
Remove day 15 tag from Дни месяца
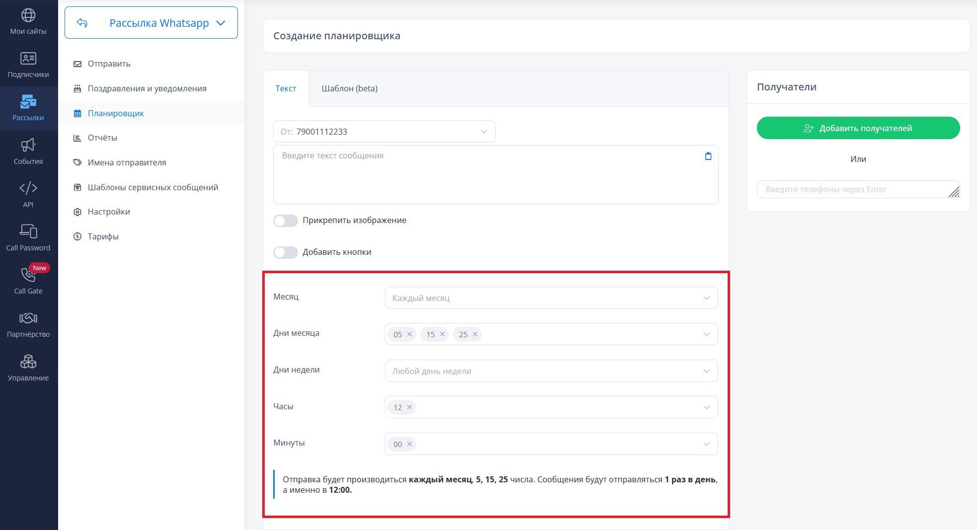[442, 334]
